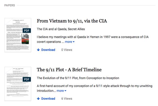Click the '0 Views' counter
This screenshot has height=106, width=158.
67,50
